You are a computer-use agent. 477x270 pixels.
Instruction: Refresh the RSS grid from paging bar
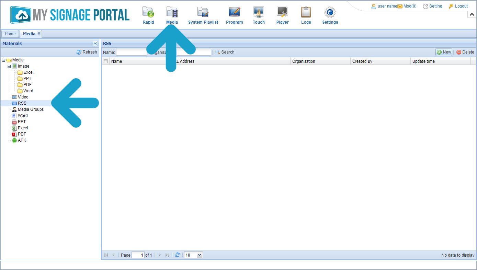click(x=178, y=255)
